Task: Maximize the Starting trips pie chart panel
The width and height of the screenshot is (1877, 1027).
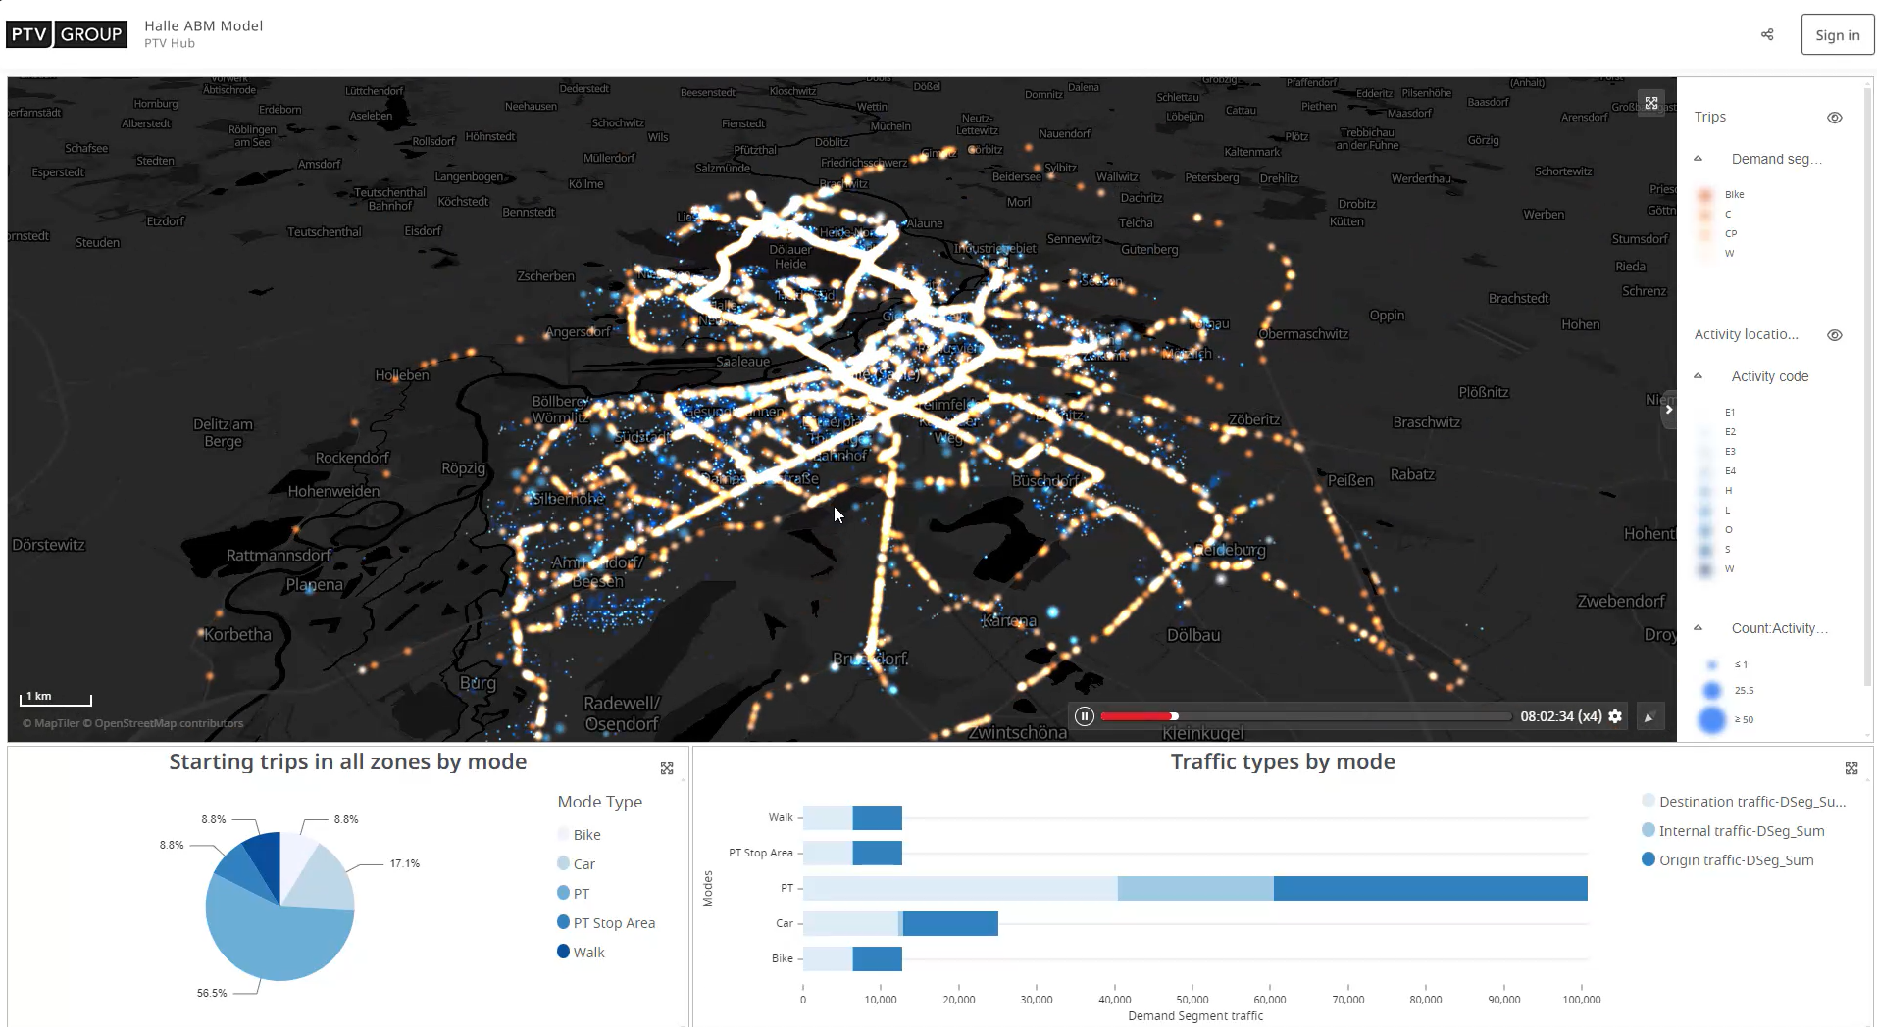Action: tap(667, 769)
